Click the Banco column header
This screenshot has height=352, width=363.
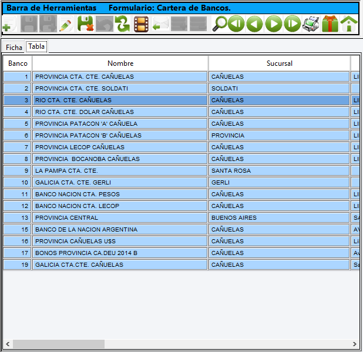pyautogui.click(x=18, y=63)
